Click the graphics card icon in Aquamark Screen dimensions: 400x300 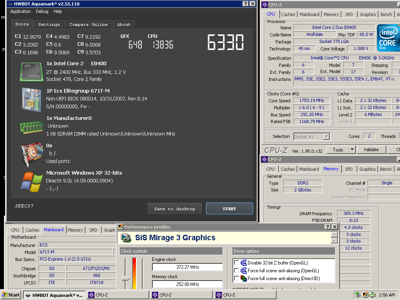pyautogui.click(x=32, y=154)
